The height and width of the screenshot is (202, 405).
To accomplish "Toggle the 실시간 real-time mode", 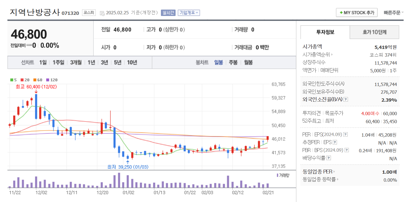I will [x=168, y=12].
